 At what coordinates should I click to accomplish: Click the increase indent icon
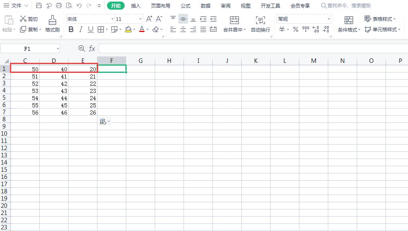coord(213,19)
